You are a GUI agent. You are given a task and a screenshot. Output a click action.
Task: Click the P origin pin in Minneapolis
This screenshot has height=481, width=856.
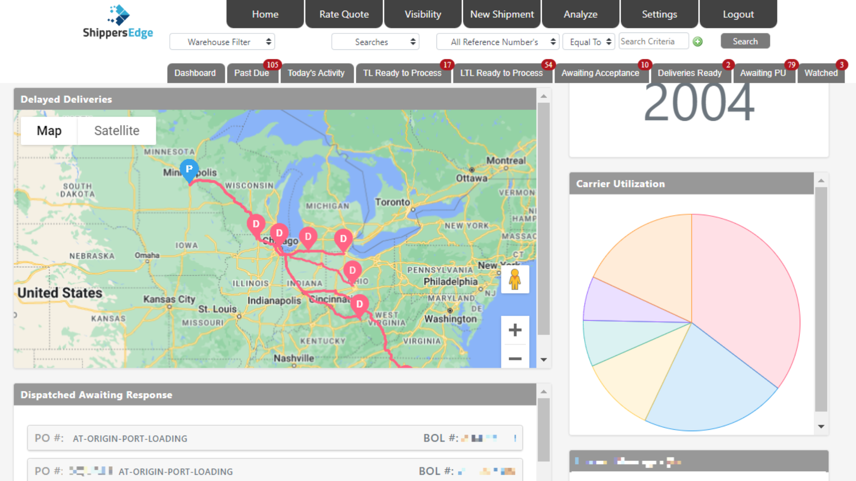click(189, 171)
